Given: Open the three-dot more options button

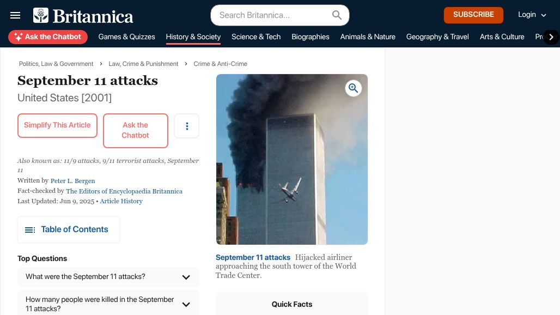Looking at the screenshot, I should (187, 126).
